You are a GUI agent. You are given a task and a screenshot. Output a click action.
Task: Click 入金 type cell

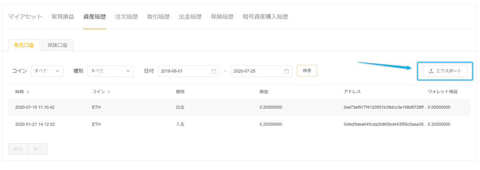[x=180, y=125]
